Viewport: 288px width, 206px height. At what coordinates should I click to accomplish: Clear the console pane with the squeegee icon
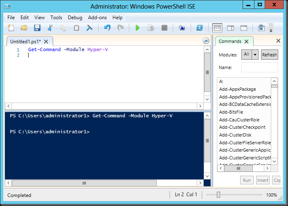click(x=90, y=28)
